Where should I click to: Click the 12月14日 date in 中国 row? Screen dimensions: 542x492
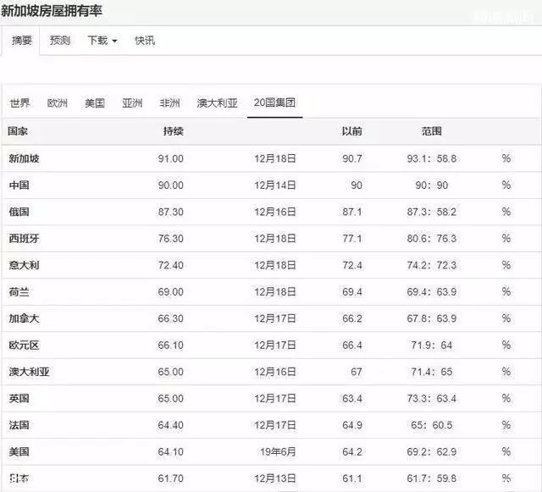point(275,185)
